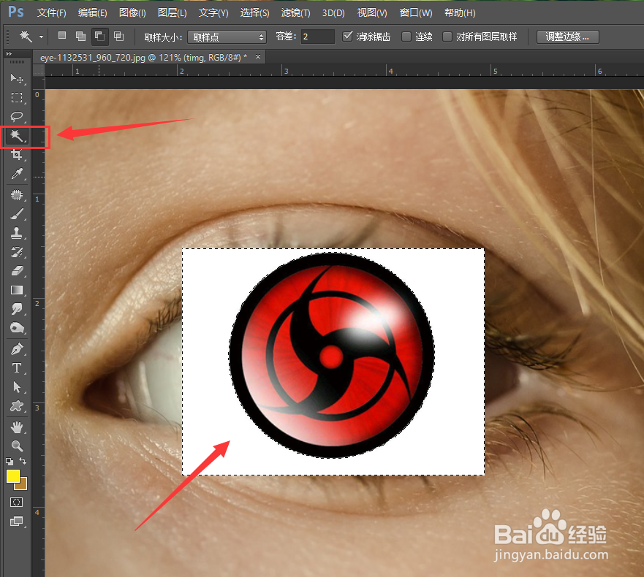Screen dimensions: 644x577
Task: Select the Pen tool
Action: pos(16,349)
